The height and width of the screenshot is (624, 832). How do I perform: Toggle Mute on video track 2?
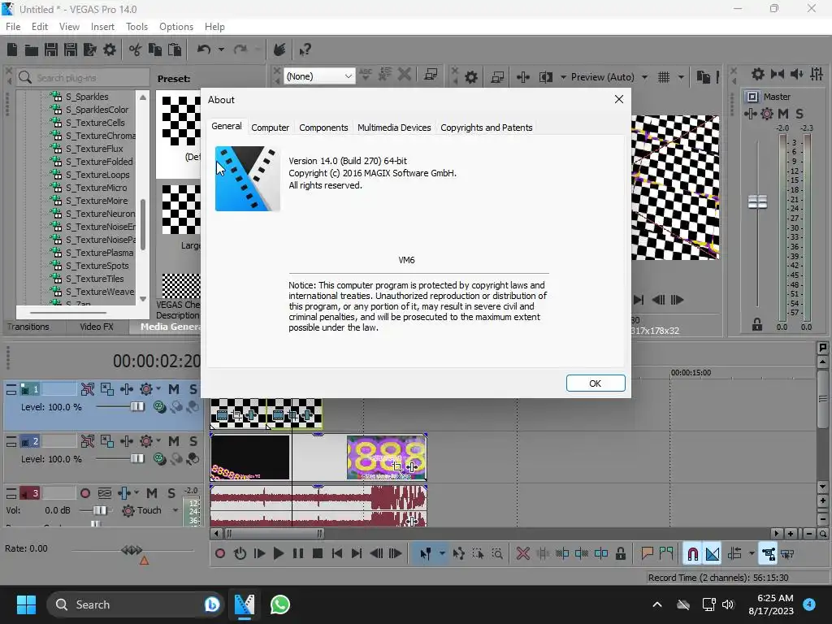pos(174,441)
